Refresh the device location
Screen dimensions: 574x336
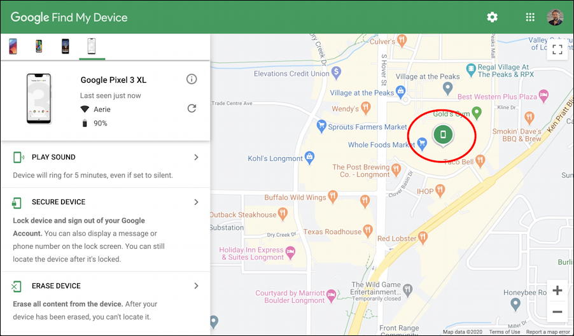(192, 108)
